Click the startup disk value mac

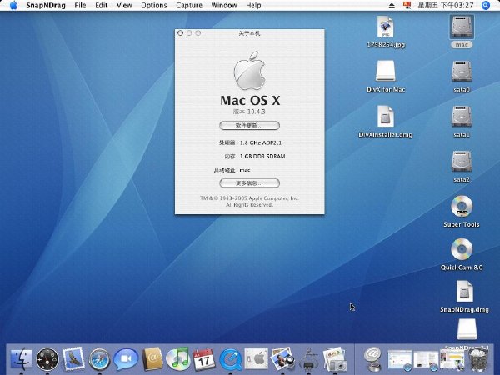(245, 170)
